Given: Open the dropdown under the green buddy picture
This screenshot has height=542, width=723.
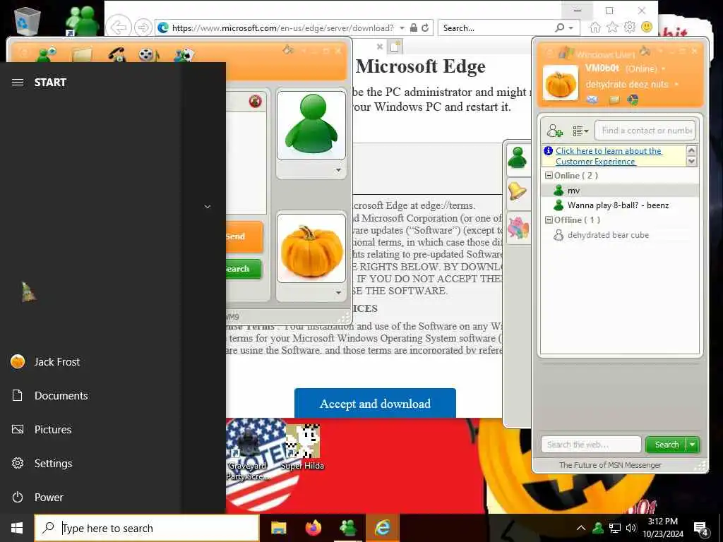Looking at the screenshot, I should pos(338,170).
